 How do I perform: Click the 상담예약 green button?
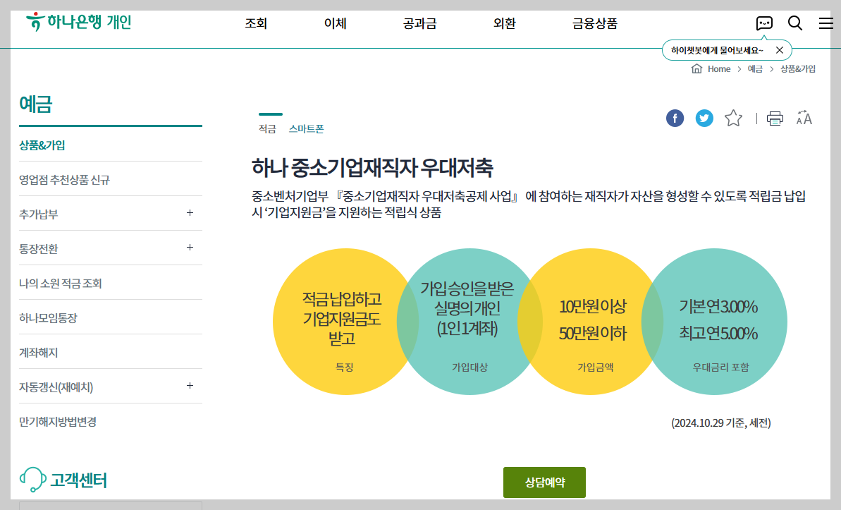click(x=544, y=482)
